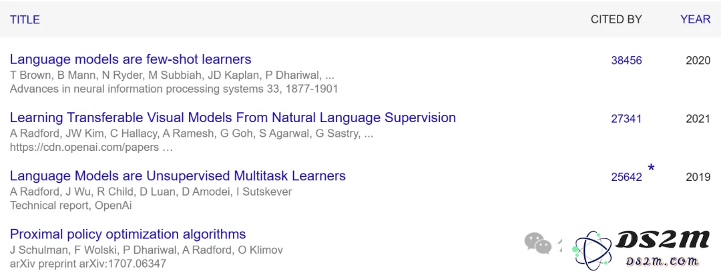Screen dimensions: 721x273
Task: Click the DS2M atom logo icon
Action: tap(593, 250)
